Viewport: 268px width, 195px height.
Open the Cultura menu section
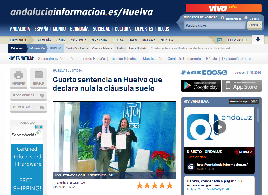coord(123,29)
